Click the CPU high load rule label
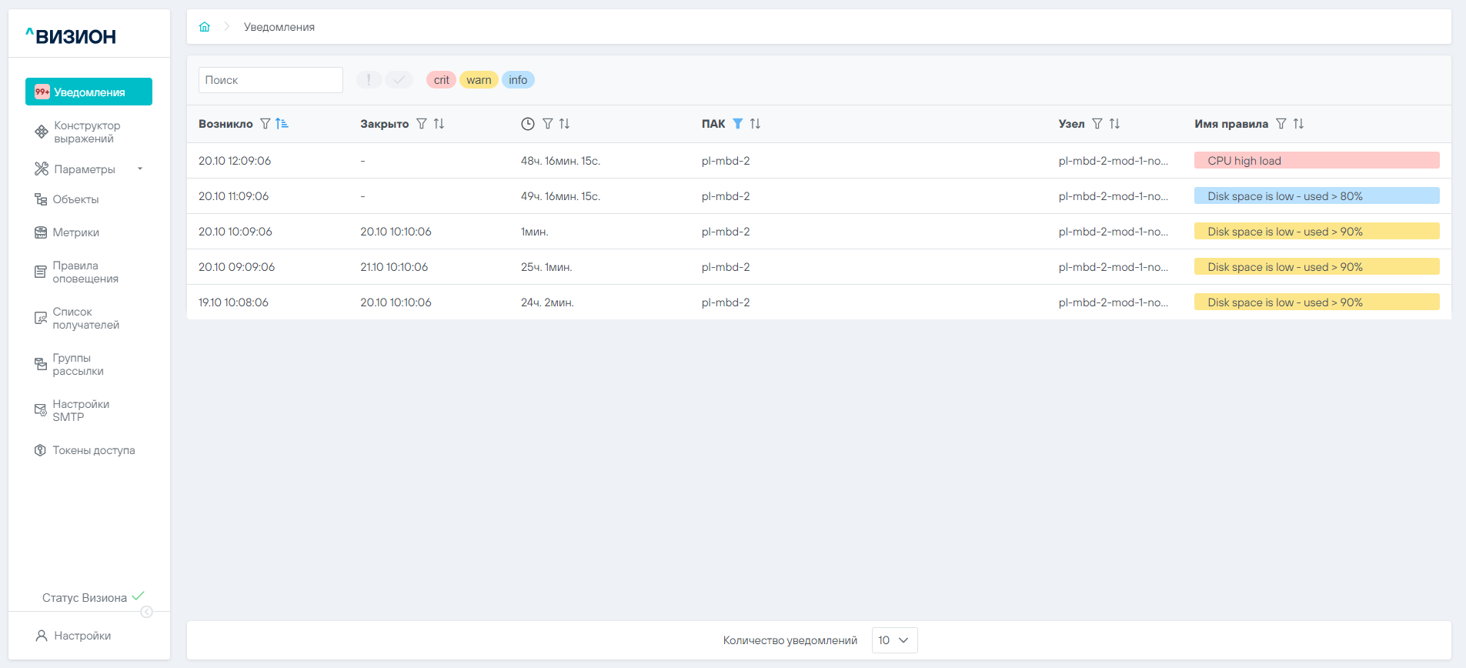 tap(1244, 161)
